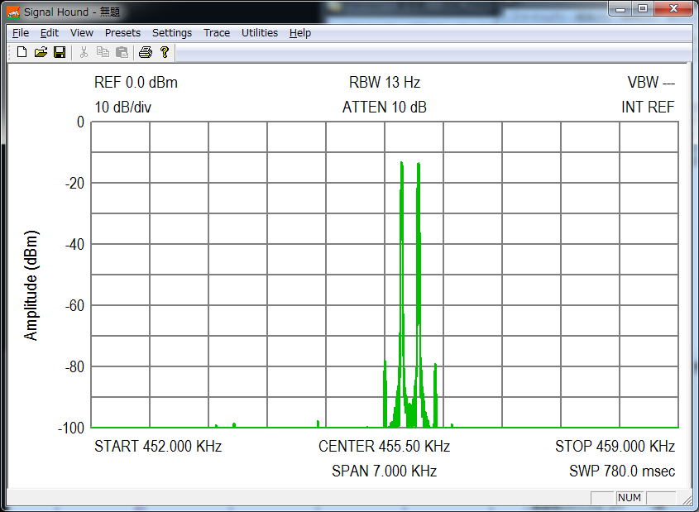The width and height of the screenshot is (699, 512).
Task: Open the File menu
Action: coord(21,33)
